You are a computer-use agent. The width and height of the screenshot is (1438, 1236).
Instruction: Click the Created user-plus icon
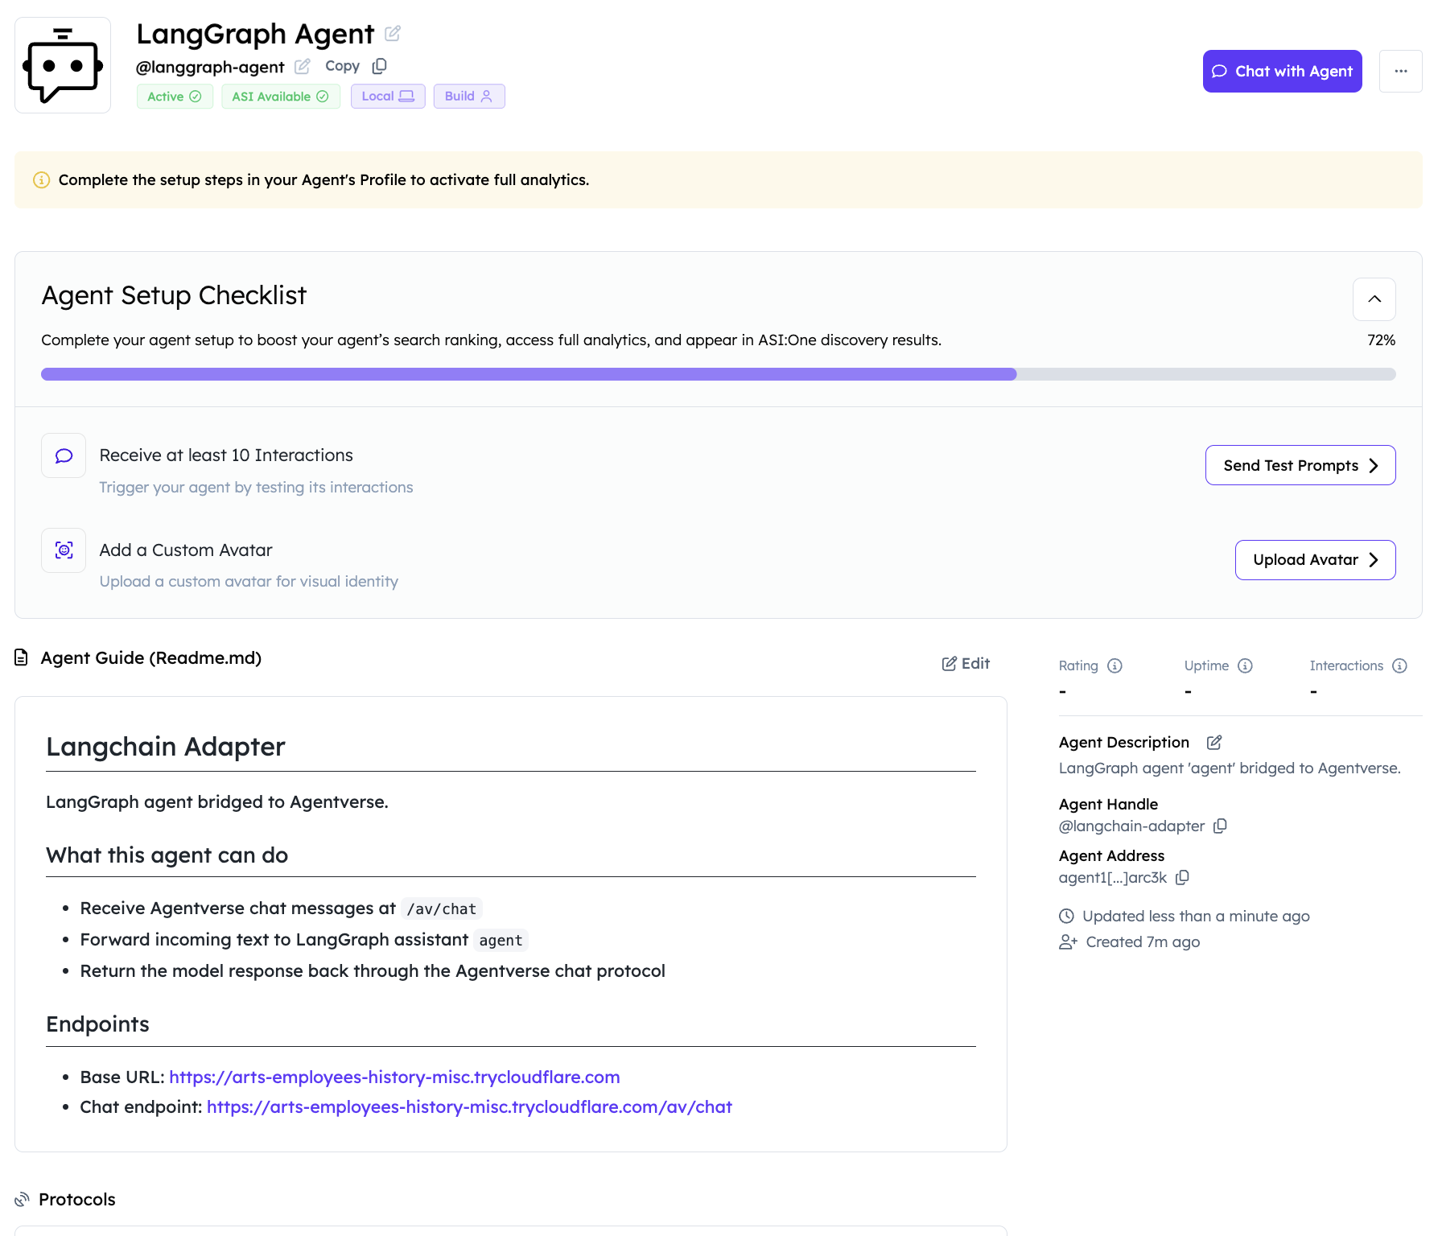pyautogui.click(x=1068, y=942)
